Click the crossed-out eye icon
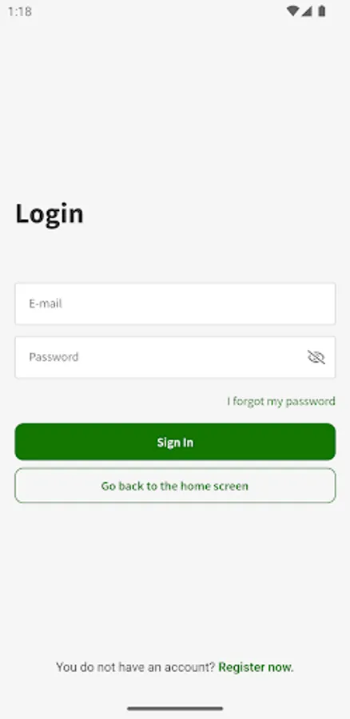 click(x=316, y=357)
